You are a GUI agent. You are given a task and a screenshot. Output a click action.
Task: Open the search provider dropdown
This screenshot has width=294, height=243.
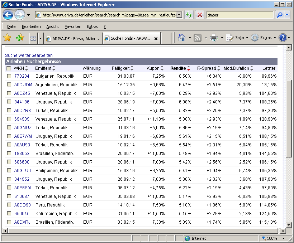click(x=287, y=15)
